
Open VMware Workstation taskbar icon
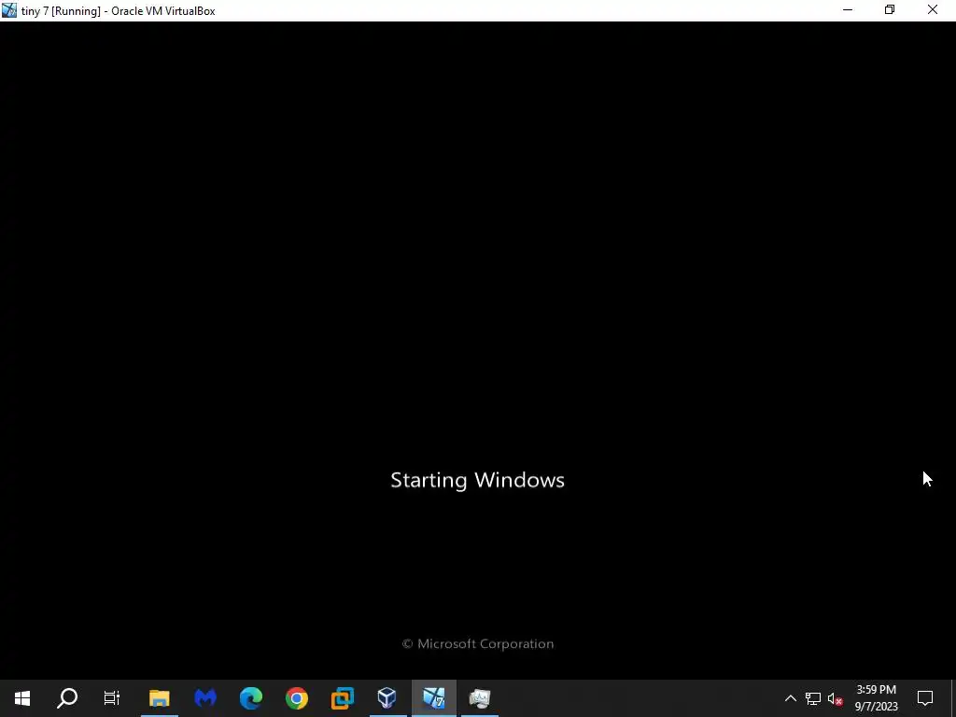pyautogui.click(x=342, y=698)
